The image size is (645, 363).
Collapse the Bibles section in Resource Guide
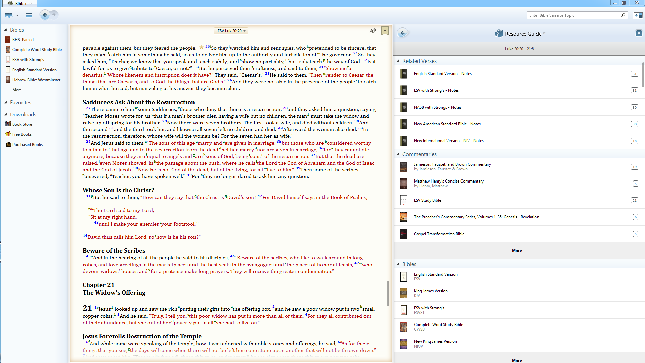(398, 264)
